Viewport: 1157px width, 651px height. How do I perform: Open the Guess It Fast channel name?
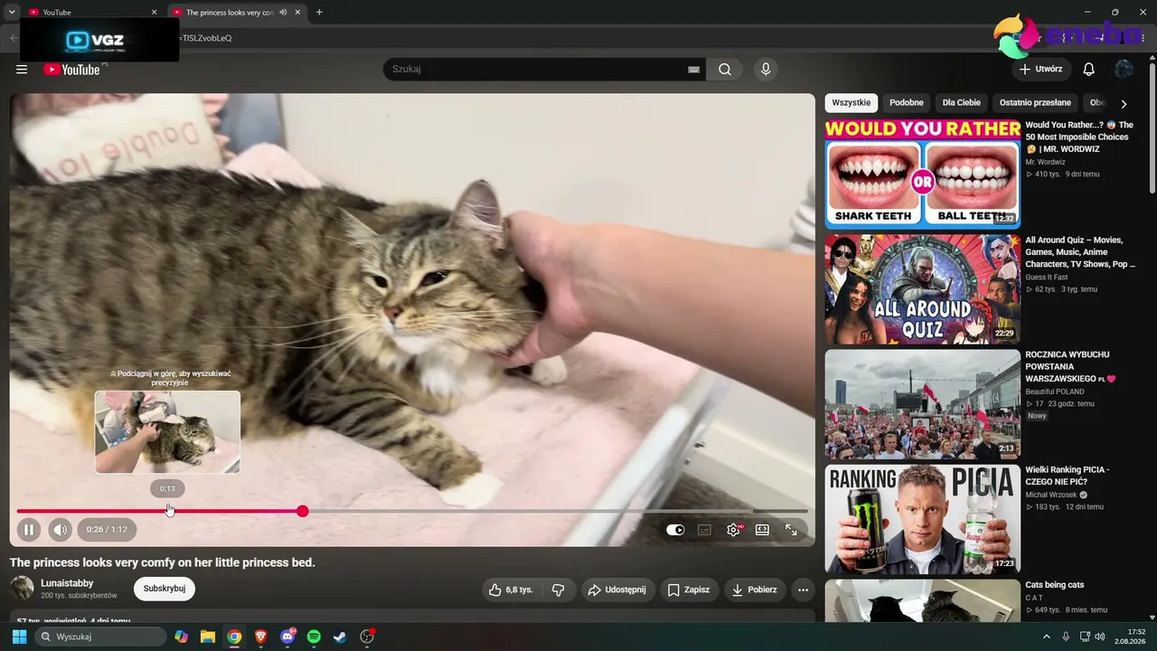[1047, 278]
